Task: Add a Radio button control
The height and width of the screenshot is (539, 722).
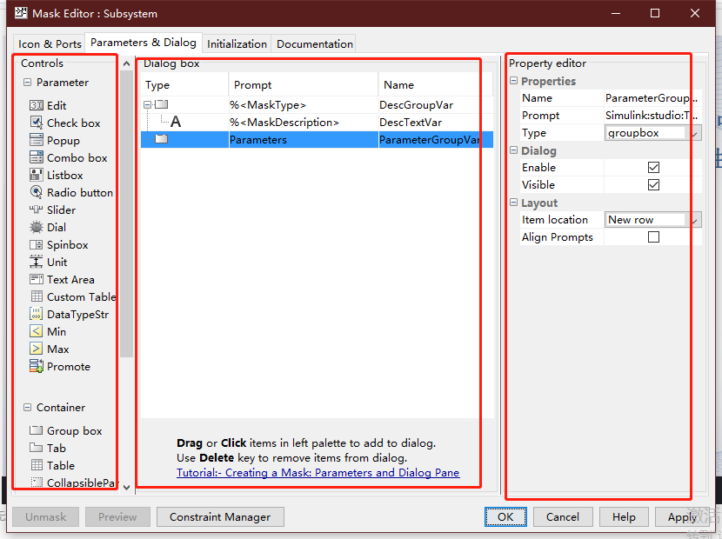Action: (x=71, y=192)
